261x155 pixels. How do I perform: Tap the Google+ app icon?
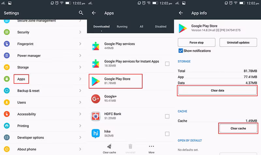tap(96, 99)
